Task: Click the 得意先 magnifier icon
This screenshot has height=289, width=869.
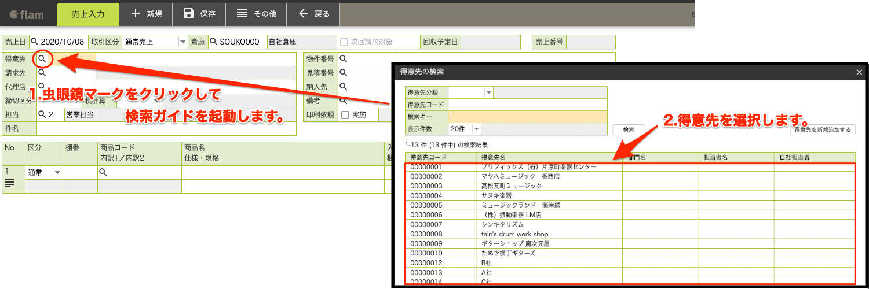Action: click(42, 59)
